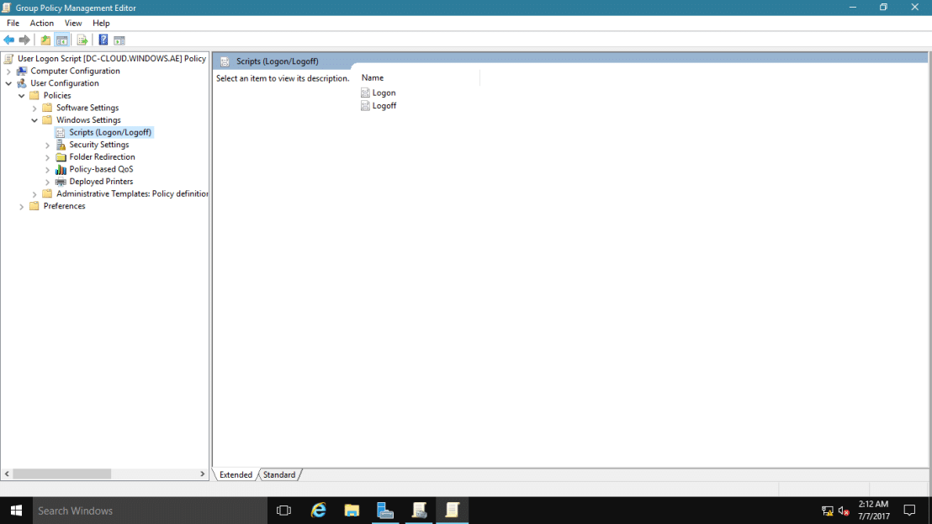Screen dimensions: 932x524
Task: Expand the Software Settings folder
Action: point(34,109)
